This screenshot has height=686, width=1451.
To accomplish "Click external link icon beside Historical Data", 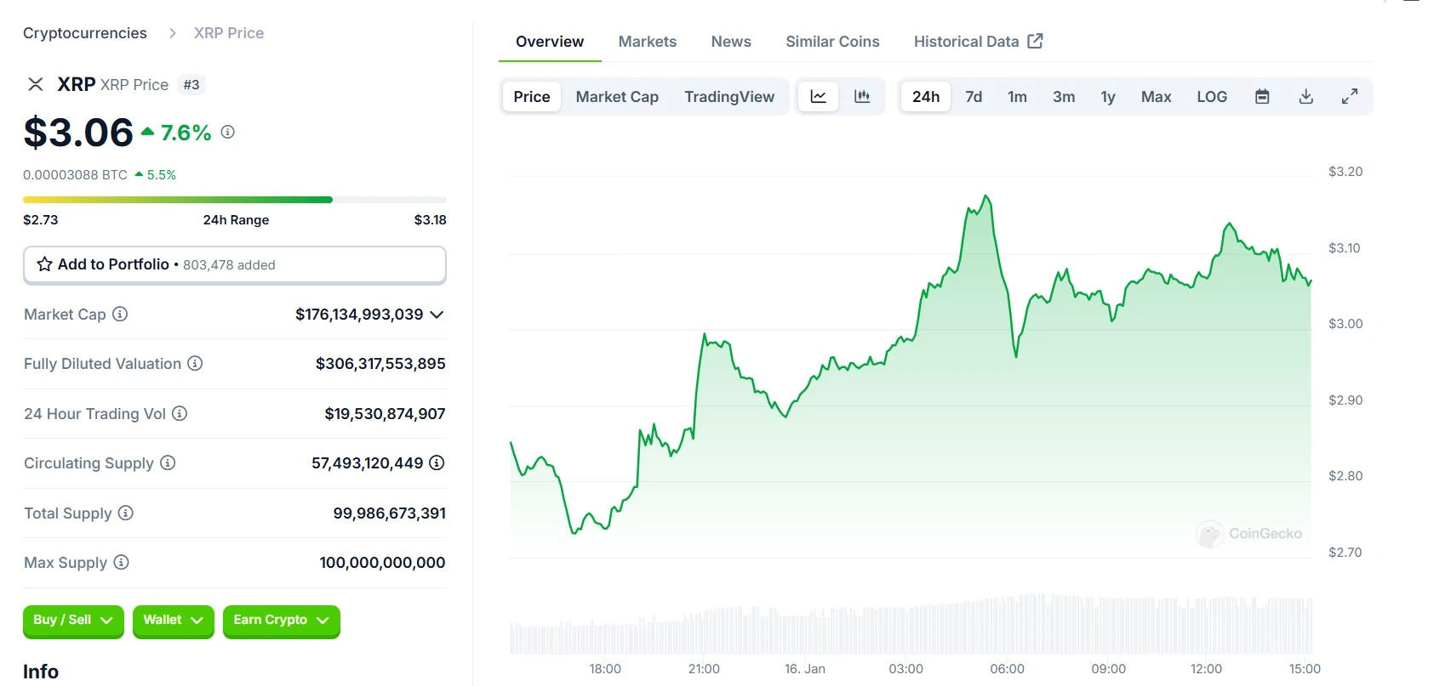I will coord(1035,41).
